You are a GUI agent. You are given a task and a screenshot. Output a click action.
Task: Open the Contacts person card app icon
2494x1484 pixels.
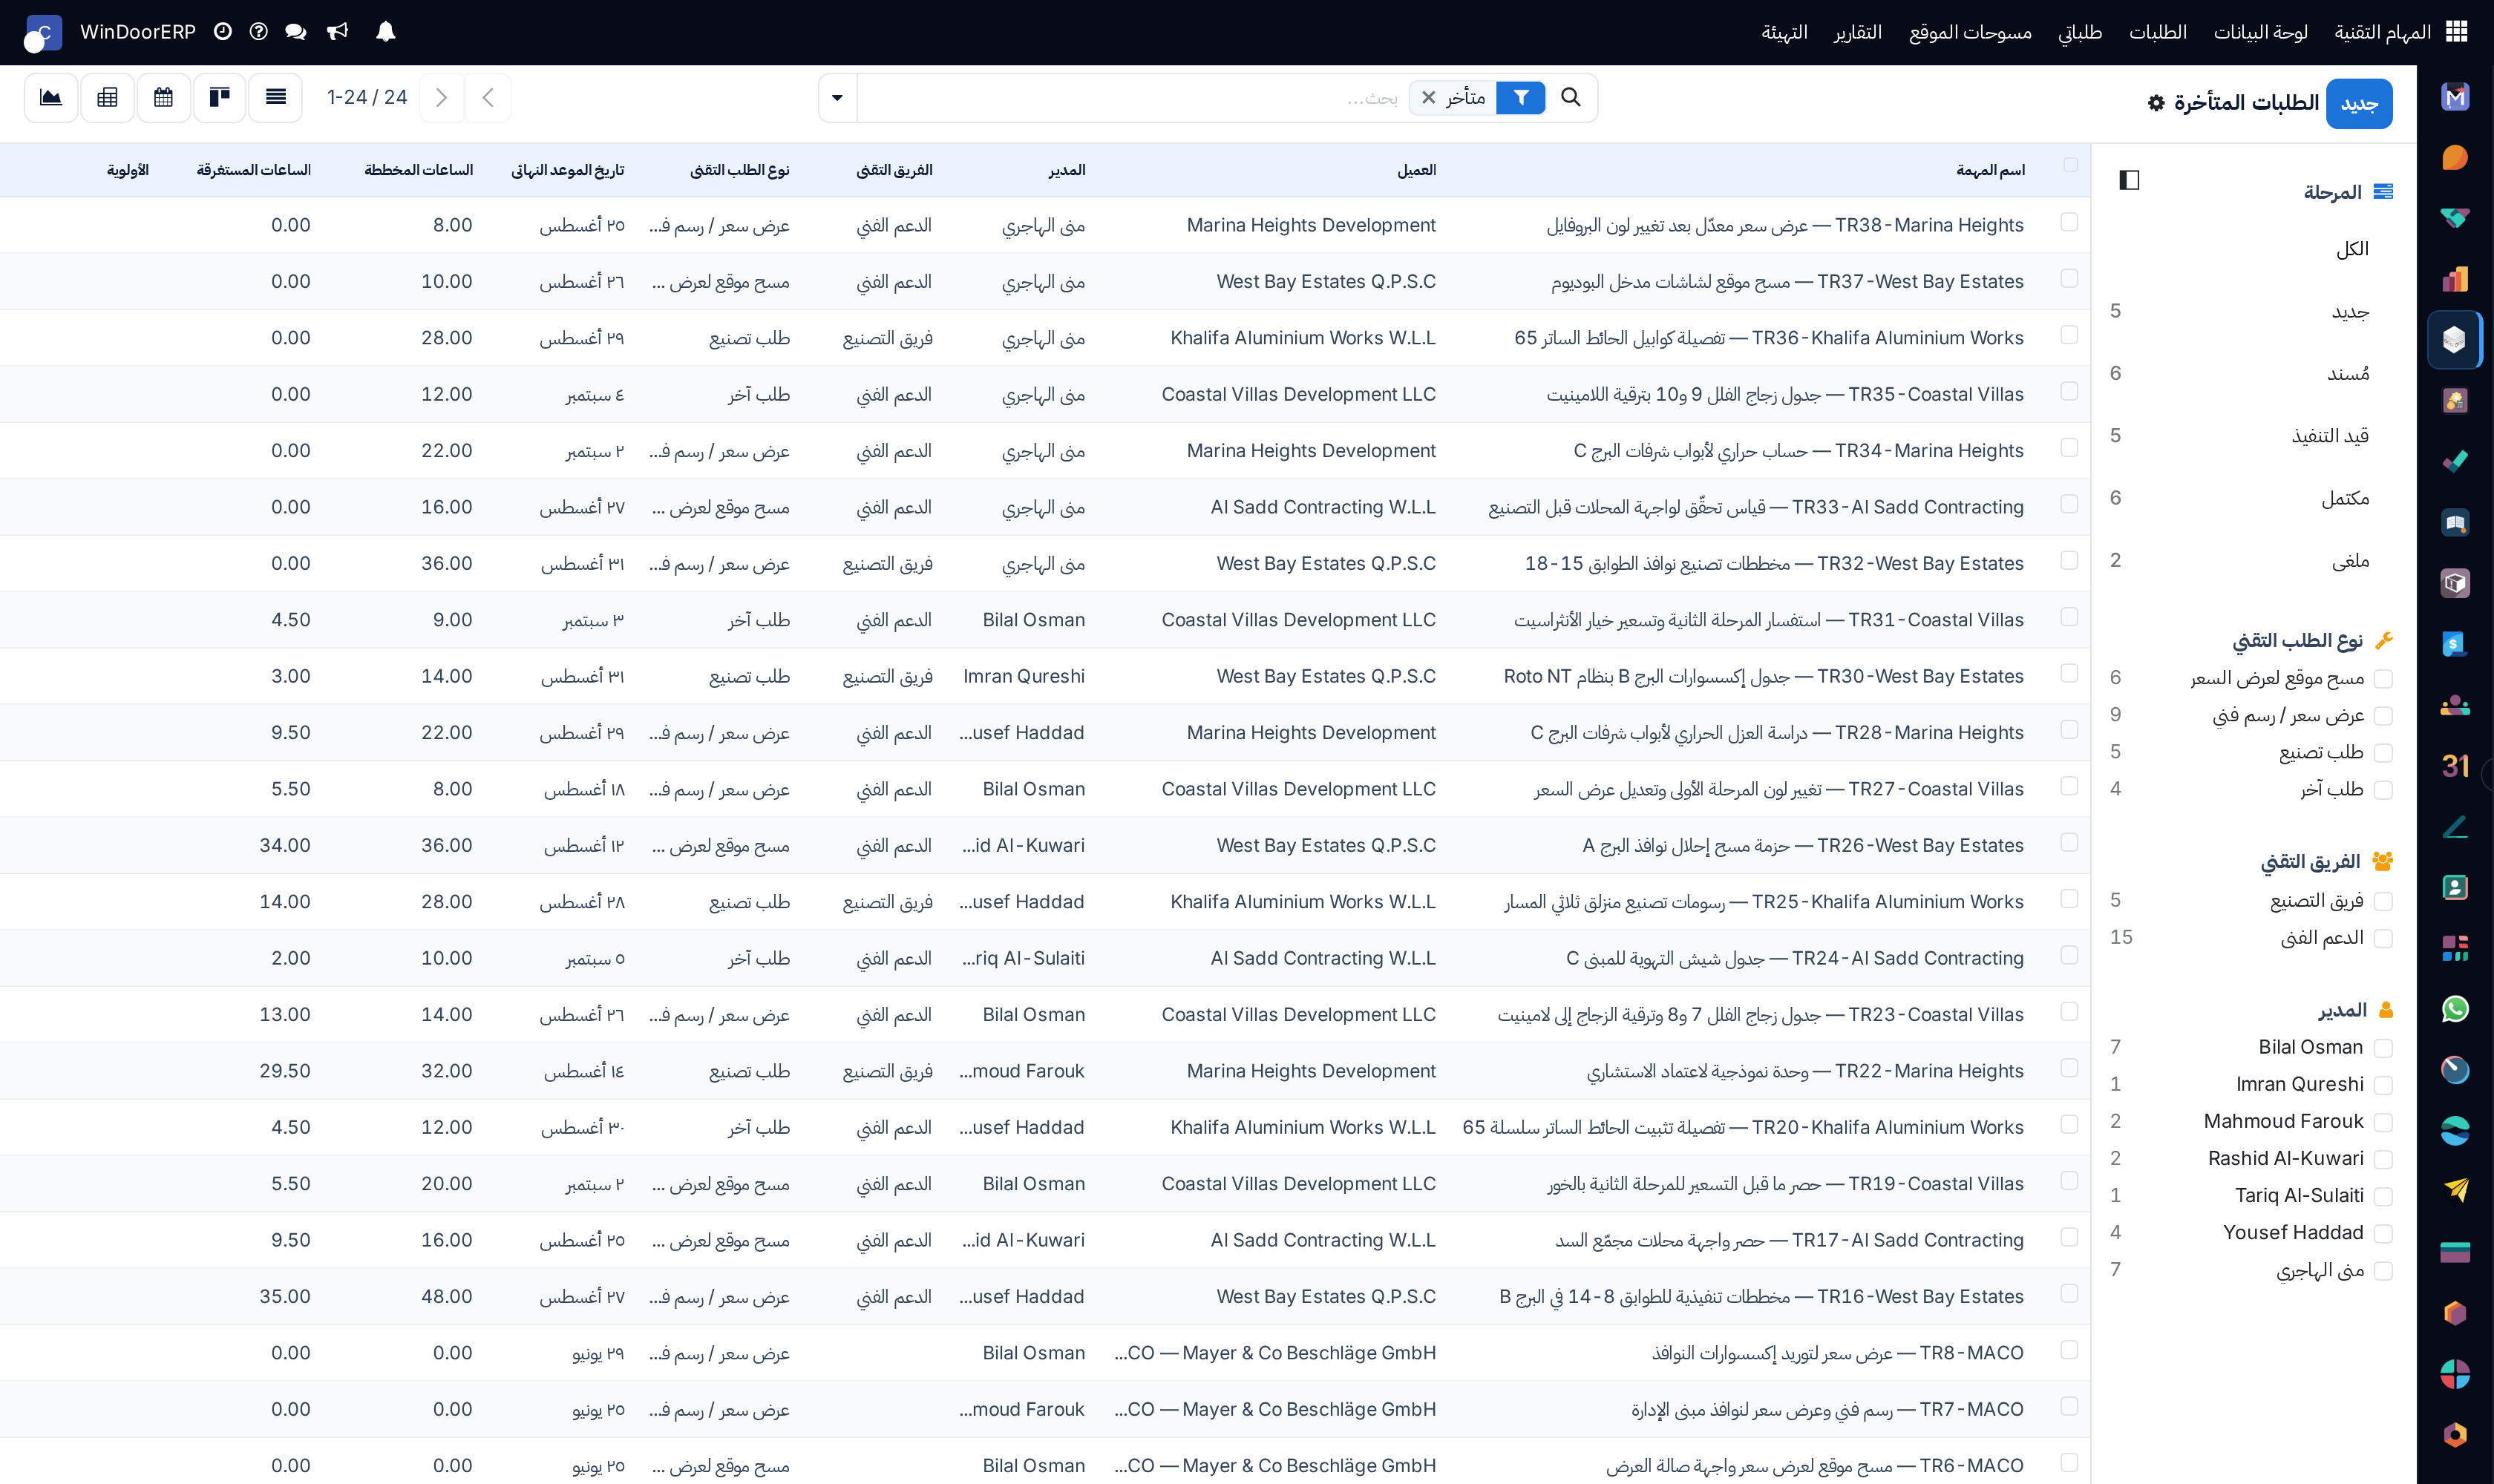[2455, 887]
